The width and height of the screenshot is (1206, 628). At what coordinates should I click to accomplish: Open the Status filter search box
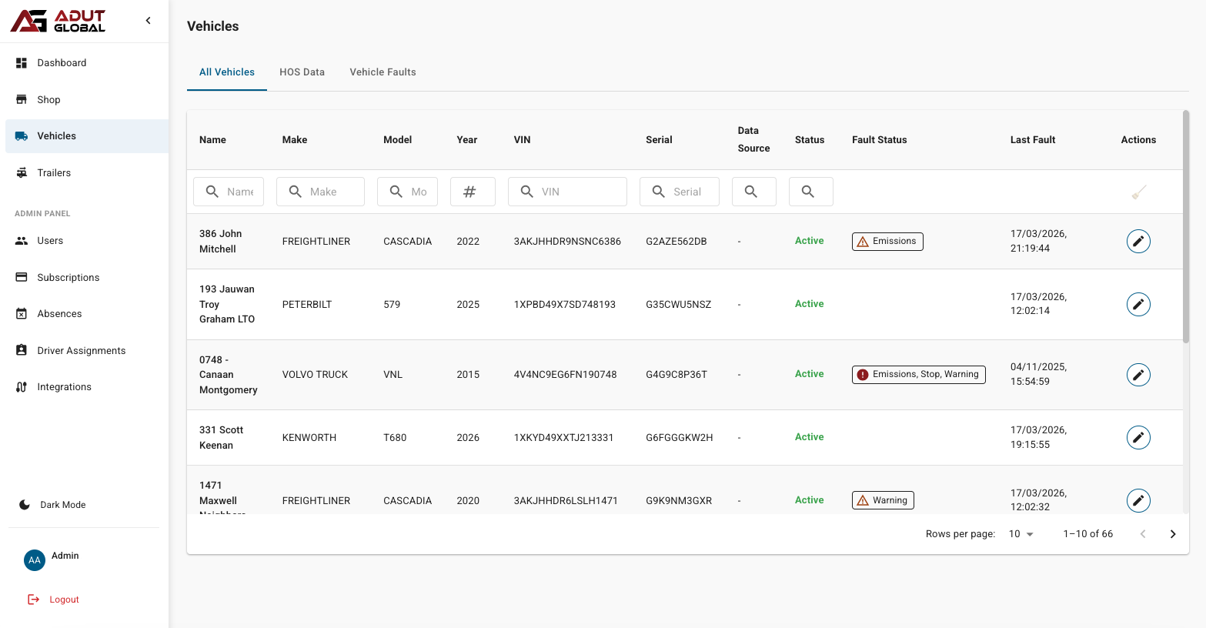(810, 192)
